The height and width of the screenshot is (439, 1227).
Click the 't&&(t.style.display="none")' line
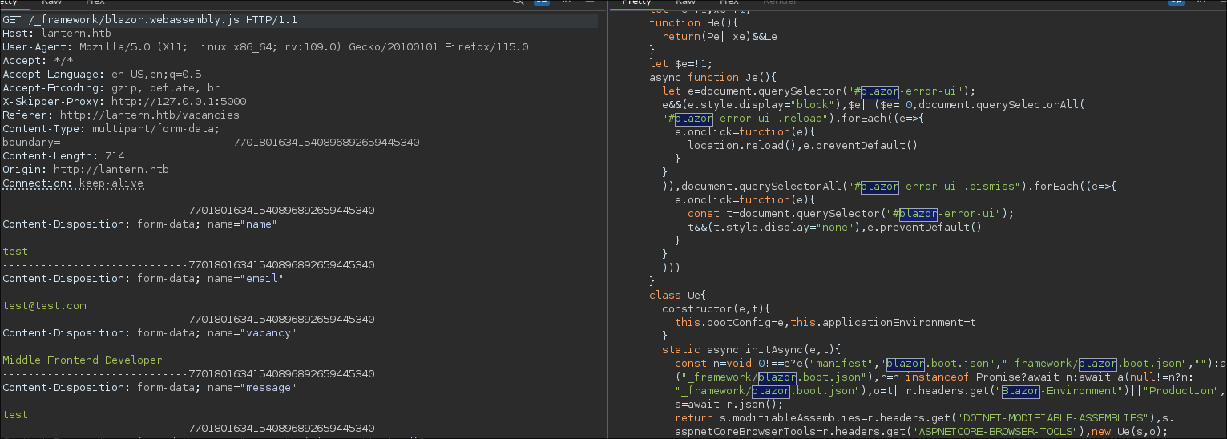pos(834,228)
